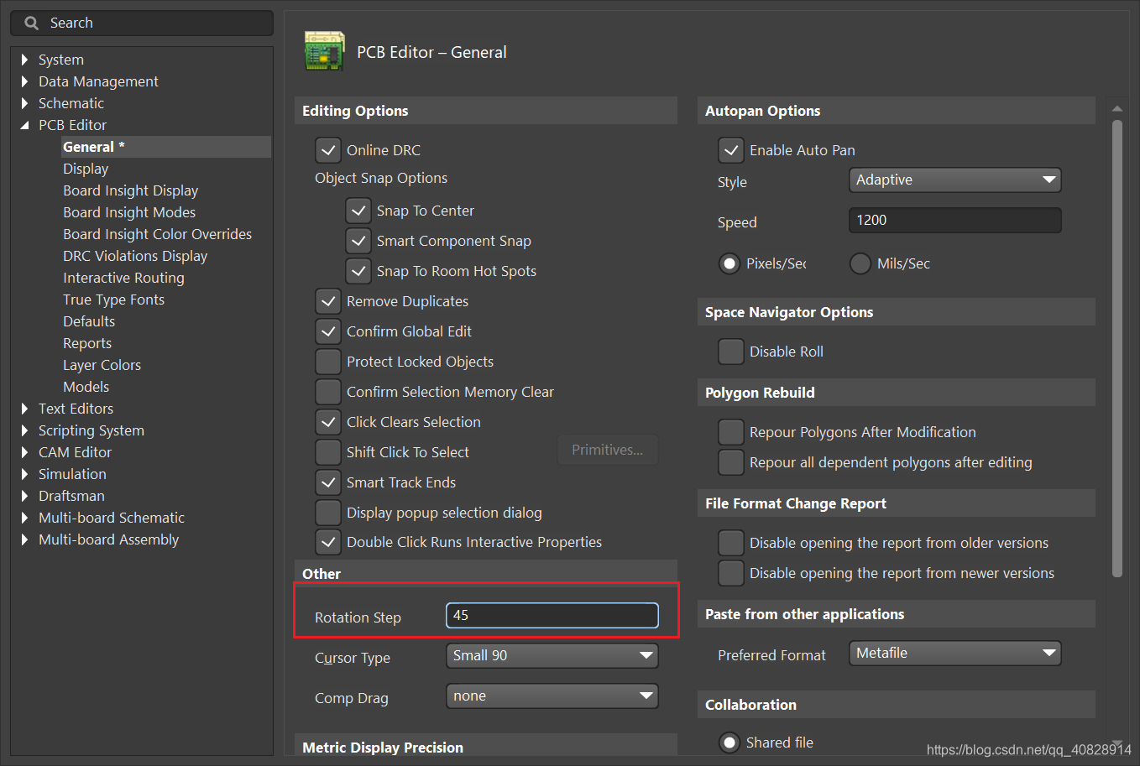Screen dimensions: 1140x766
Task: Select the General tree item
Action: pos(165,147)
